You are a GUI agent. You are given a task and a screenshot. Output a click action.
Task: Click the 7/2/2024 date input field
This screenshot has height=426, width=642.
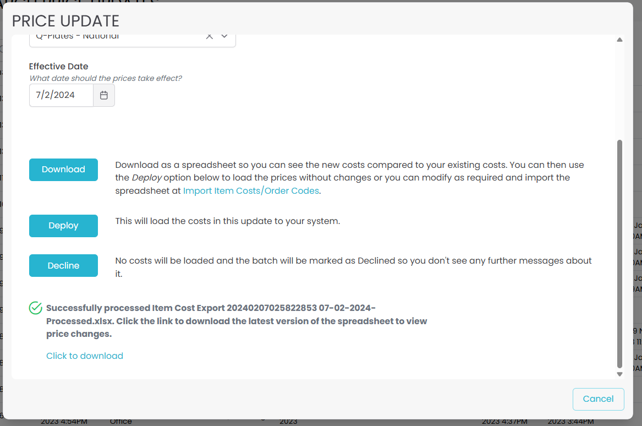point(61,95)
